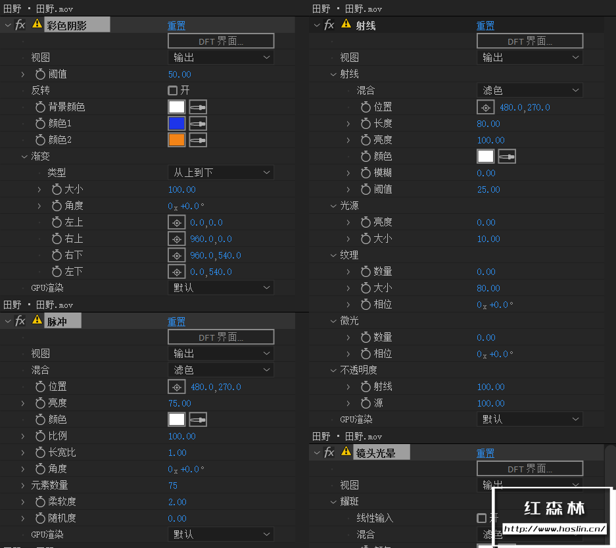The width and height of the screenshot is (616, 548).
Task: Toggle stopwatch for 纹理 相位
Action: pyautogui.click(x=366, y=305)
